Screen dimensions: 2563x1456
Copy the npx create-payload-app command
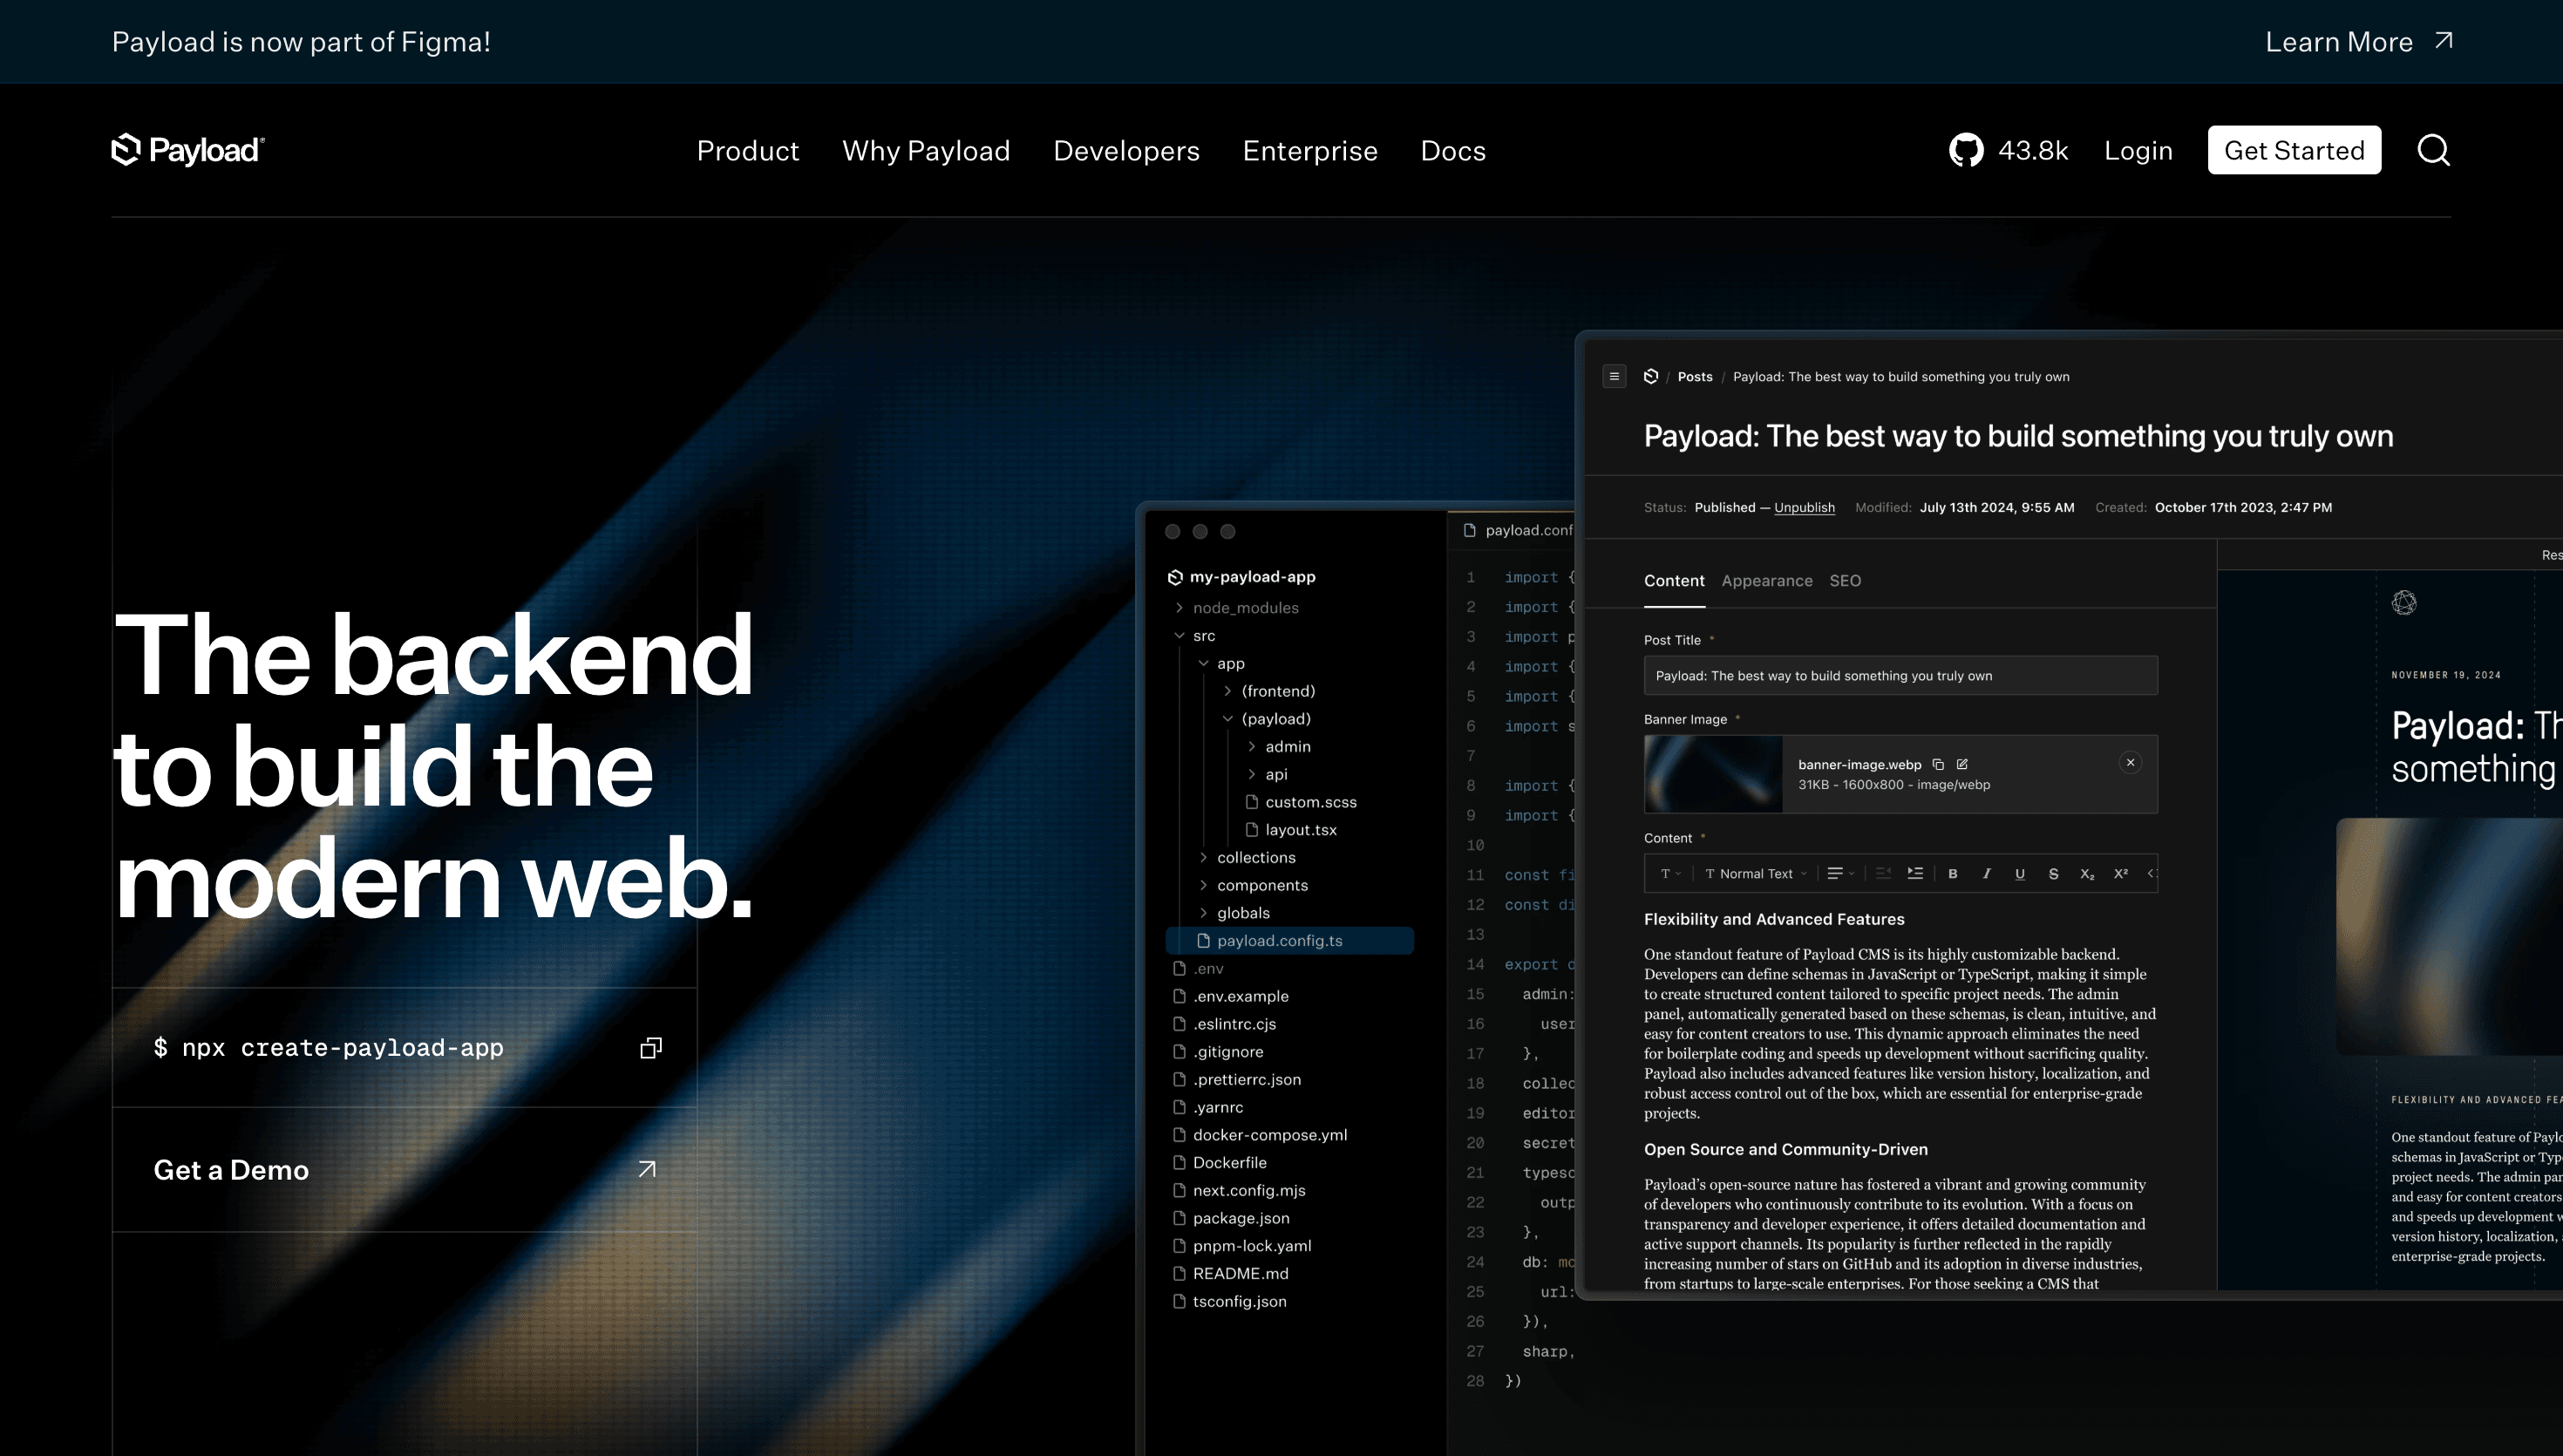(650, 1047)
